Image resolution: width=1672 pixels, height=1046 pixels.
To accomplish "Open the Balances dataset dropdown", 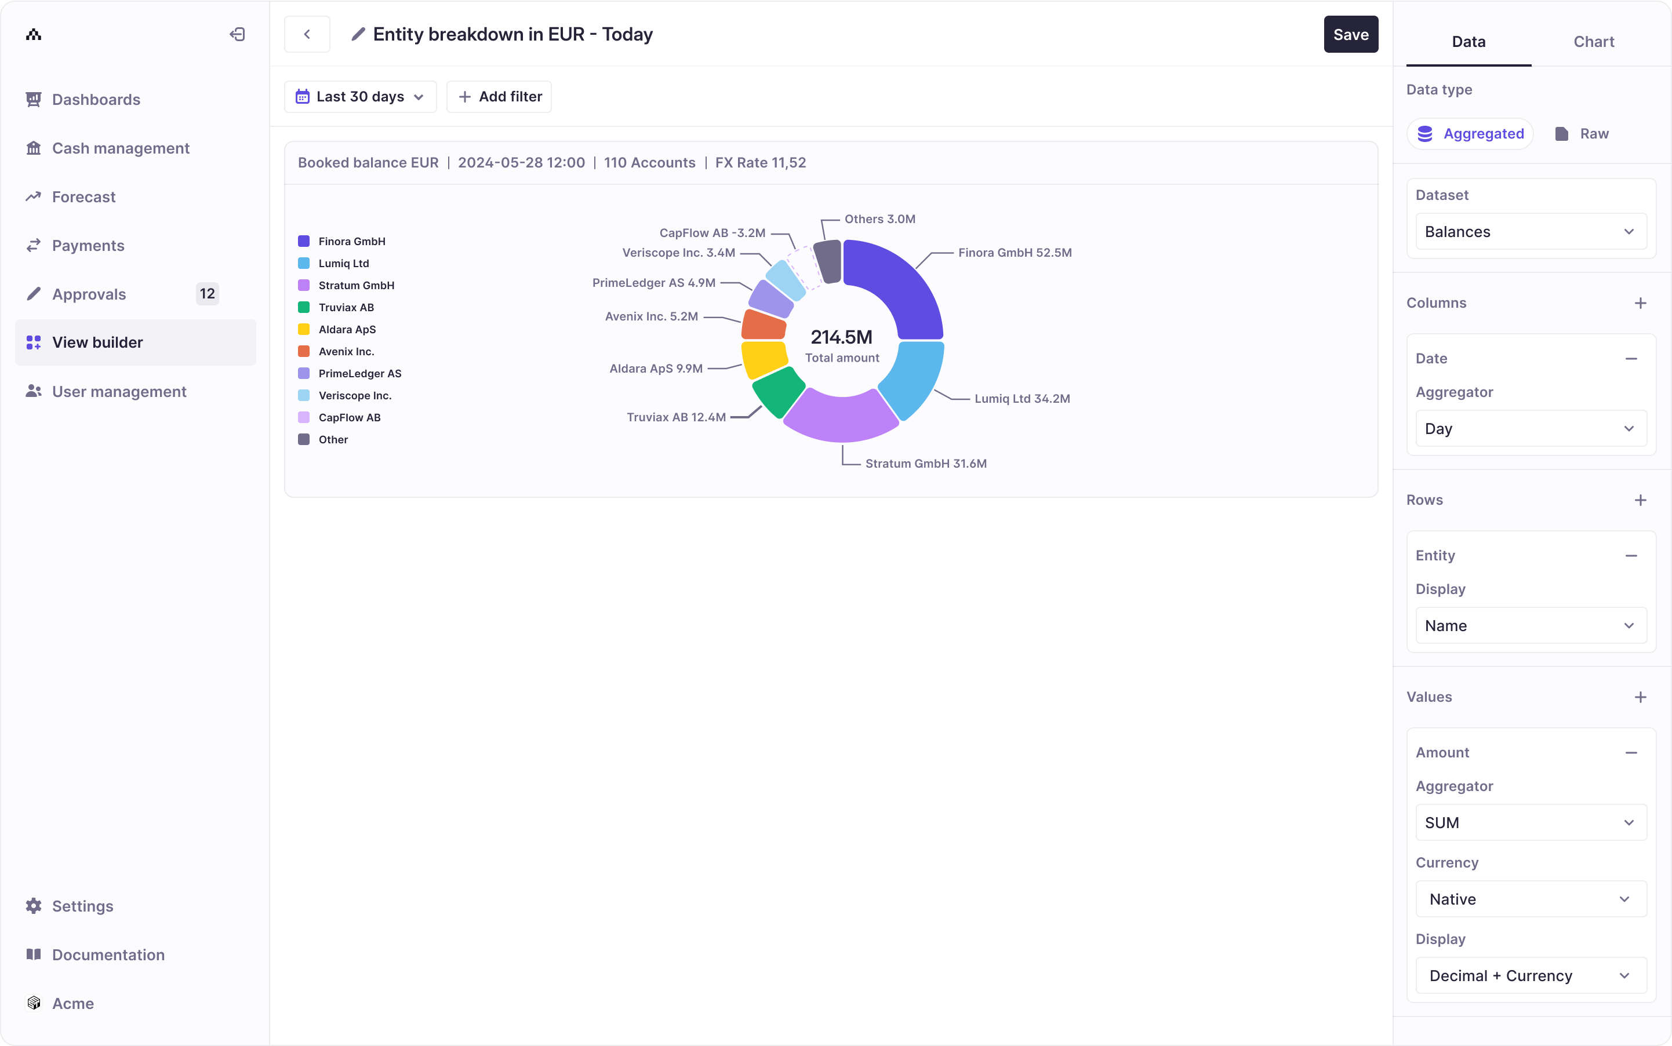I will (1531, 232).
